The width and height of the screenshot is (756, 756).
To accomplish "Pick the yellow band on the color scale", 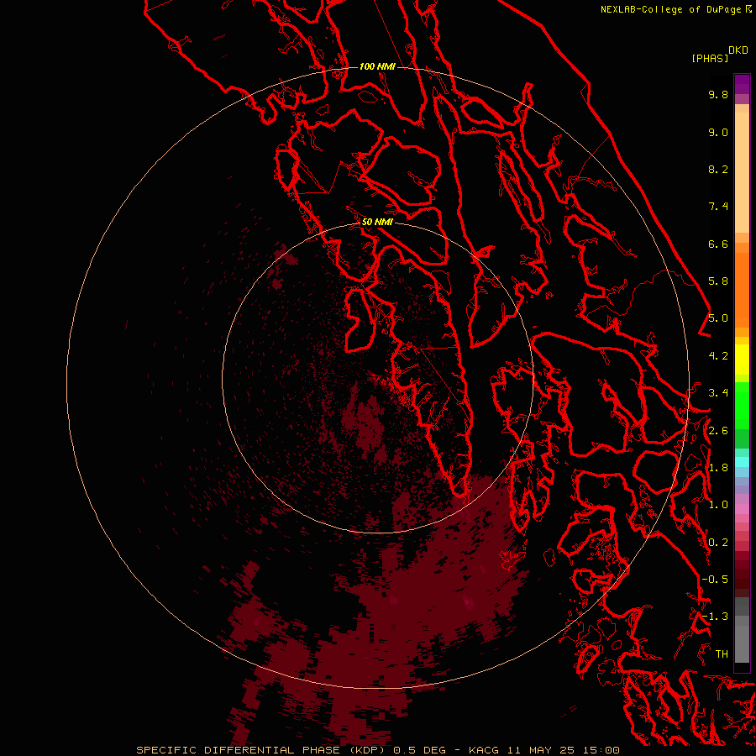I will coord(742,360).
